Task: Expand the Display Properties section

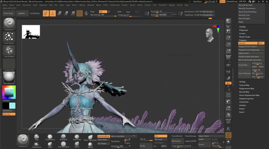Action: [x=246, y=99]
